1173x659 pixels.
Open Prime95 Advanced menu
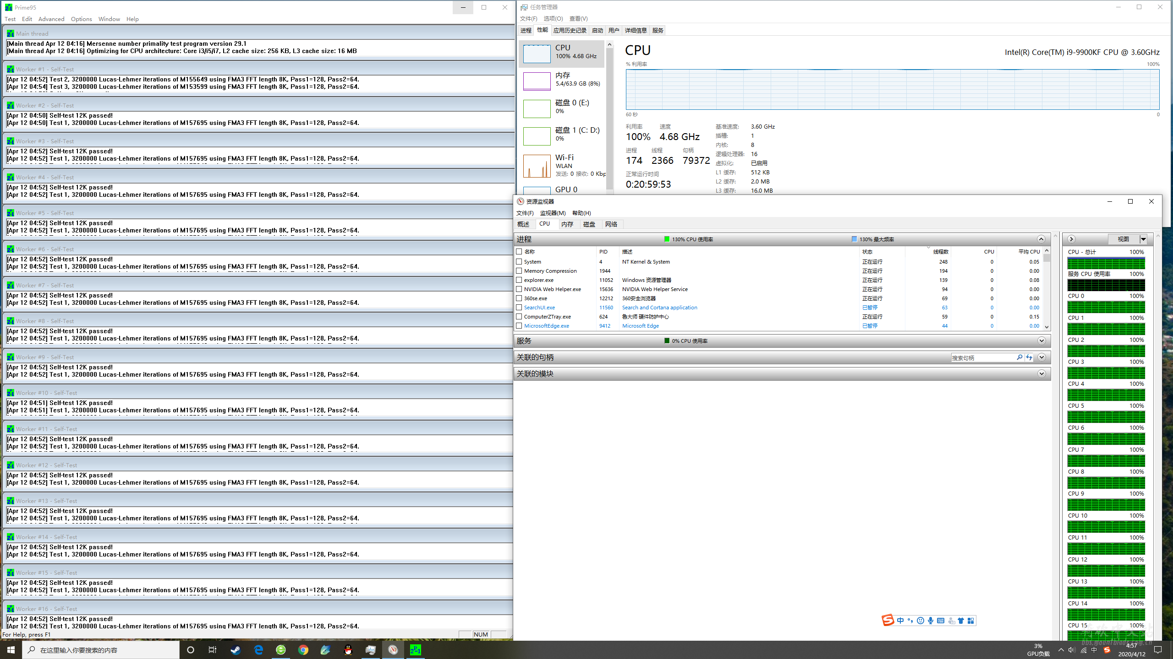tap(51, 19)
